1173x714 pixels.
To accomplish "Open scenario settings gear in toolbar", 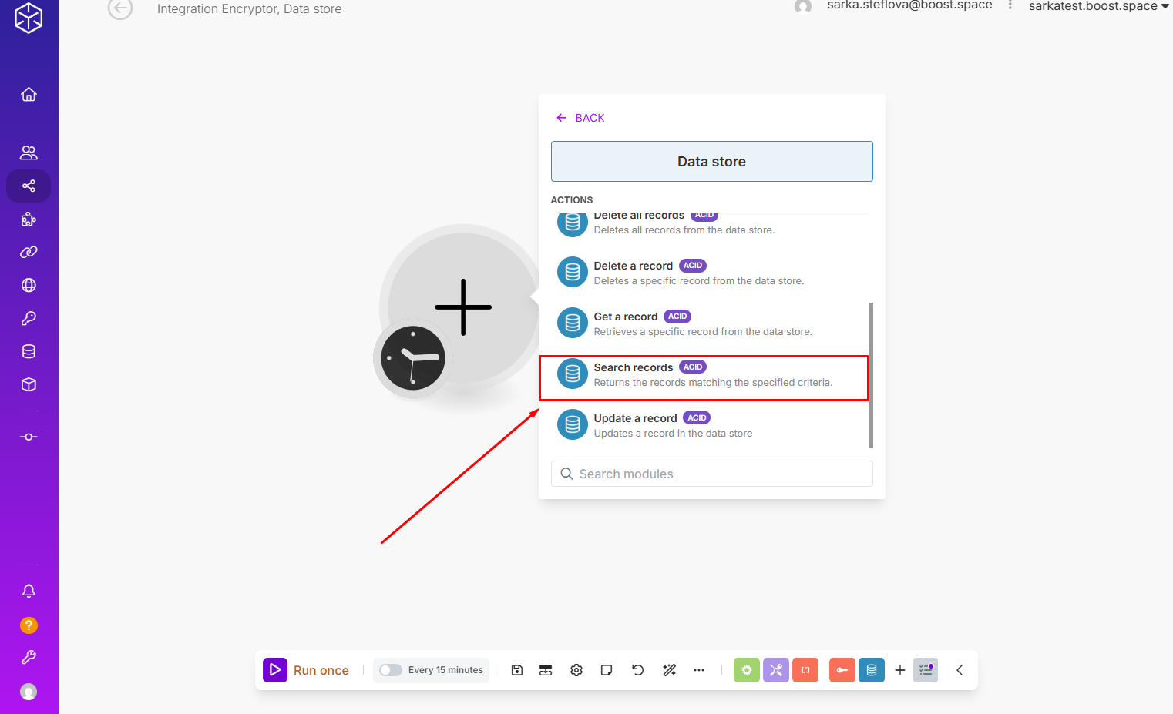I will coord(576,670).
